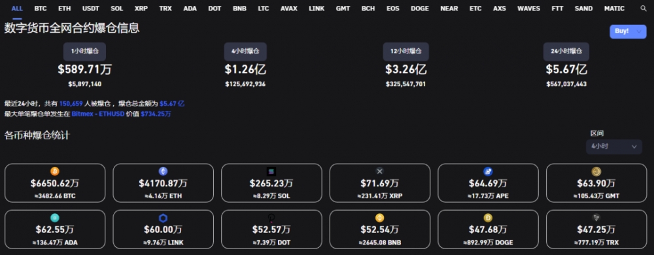Open the ADA liquidation card
This screenshot has width=654, height=255.
[x=55, y=230]
